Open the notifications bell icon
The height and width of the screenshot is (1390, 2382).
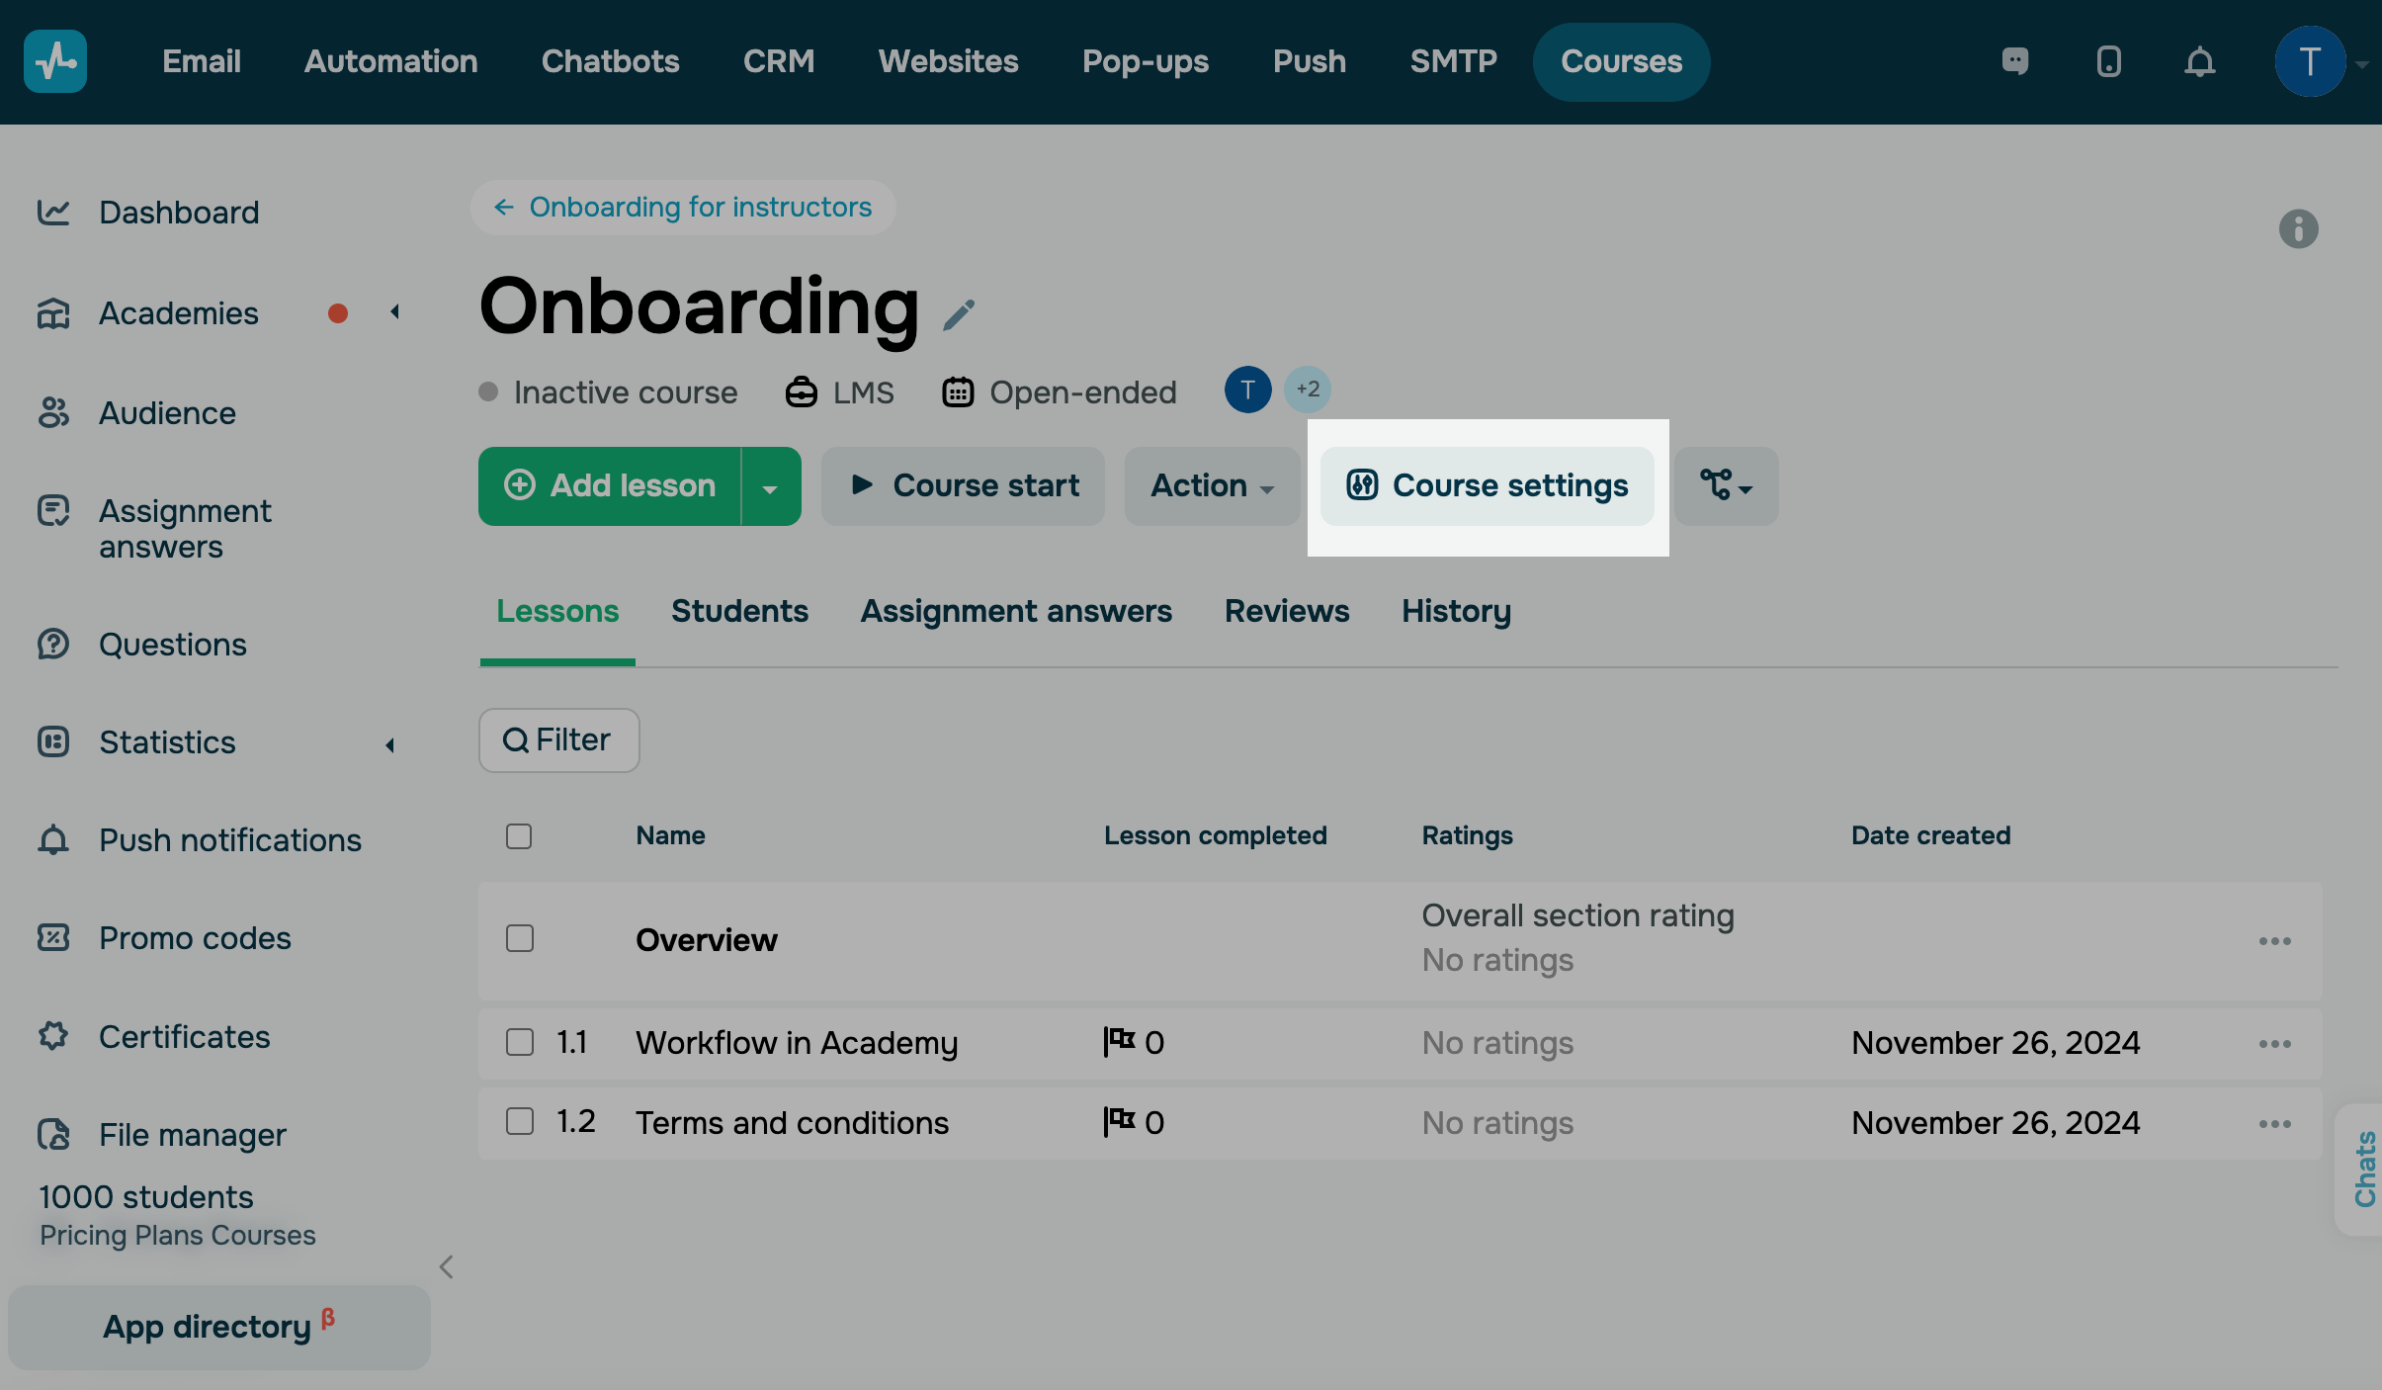[2199, 62]
